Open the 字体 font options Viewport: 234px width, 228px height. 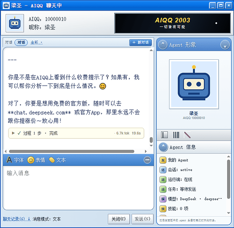point(15,160)
